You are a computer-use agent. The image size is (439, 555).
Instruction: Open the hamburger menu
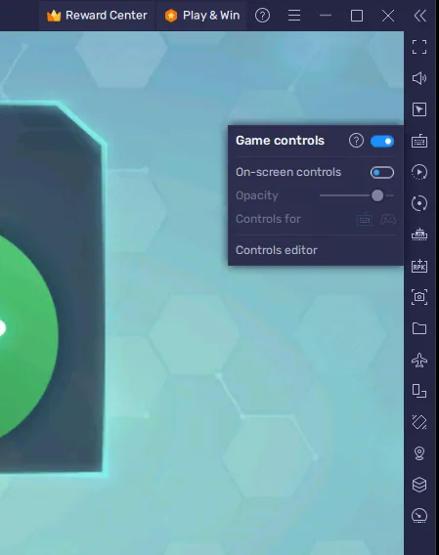pyautogui.click(x=294, y=16)
